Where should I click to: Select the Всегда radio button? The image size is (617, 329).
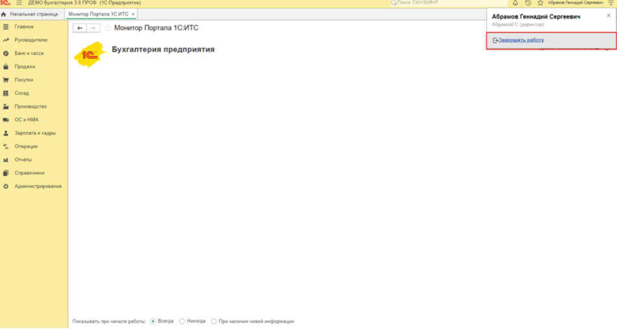point(153,321)
